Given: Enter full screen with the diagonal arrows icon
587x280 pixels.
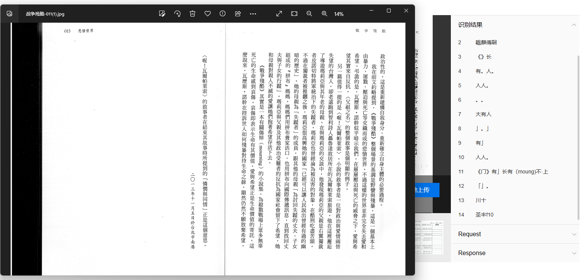Looking at the screenshot, I should [279, 14].
